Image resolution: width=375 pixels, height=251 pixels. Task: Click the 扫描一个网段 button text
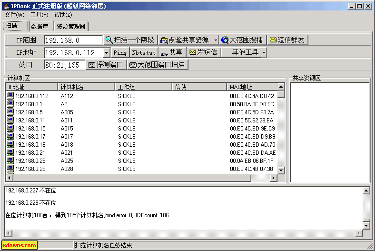tap(134, 40)
